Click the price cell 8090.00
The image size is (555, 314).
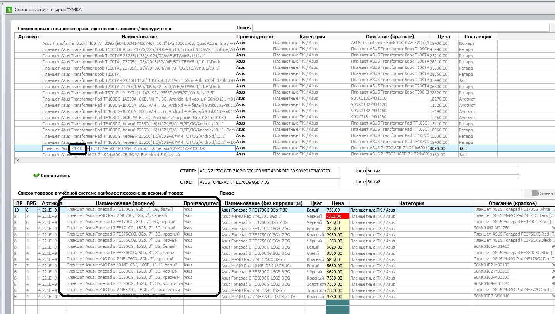(443, 148)
